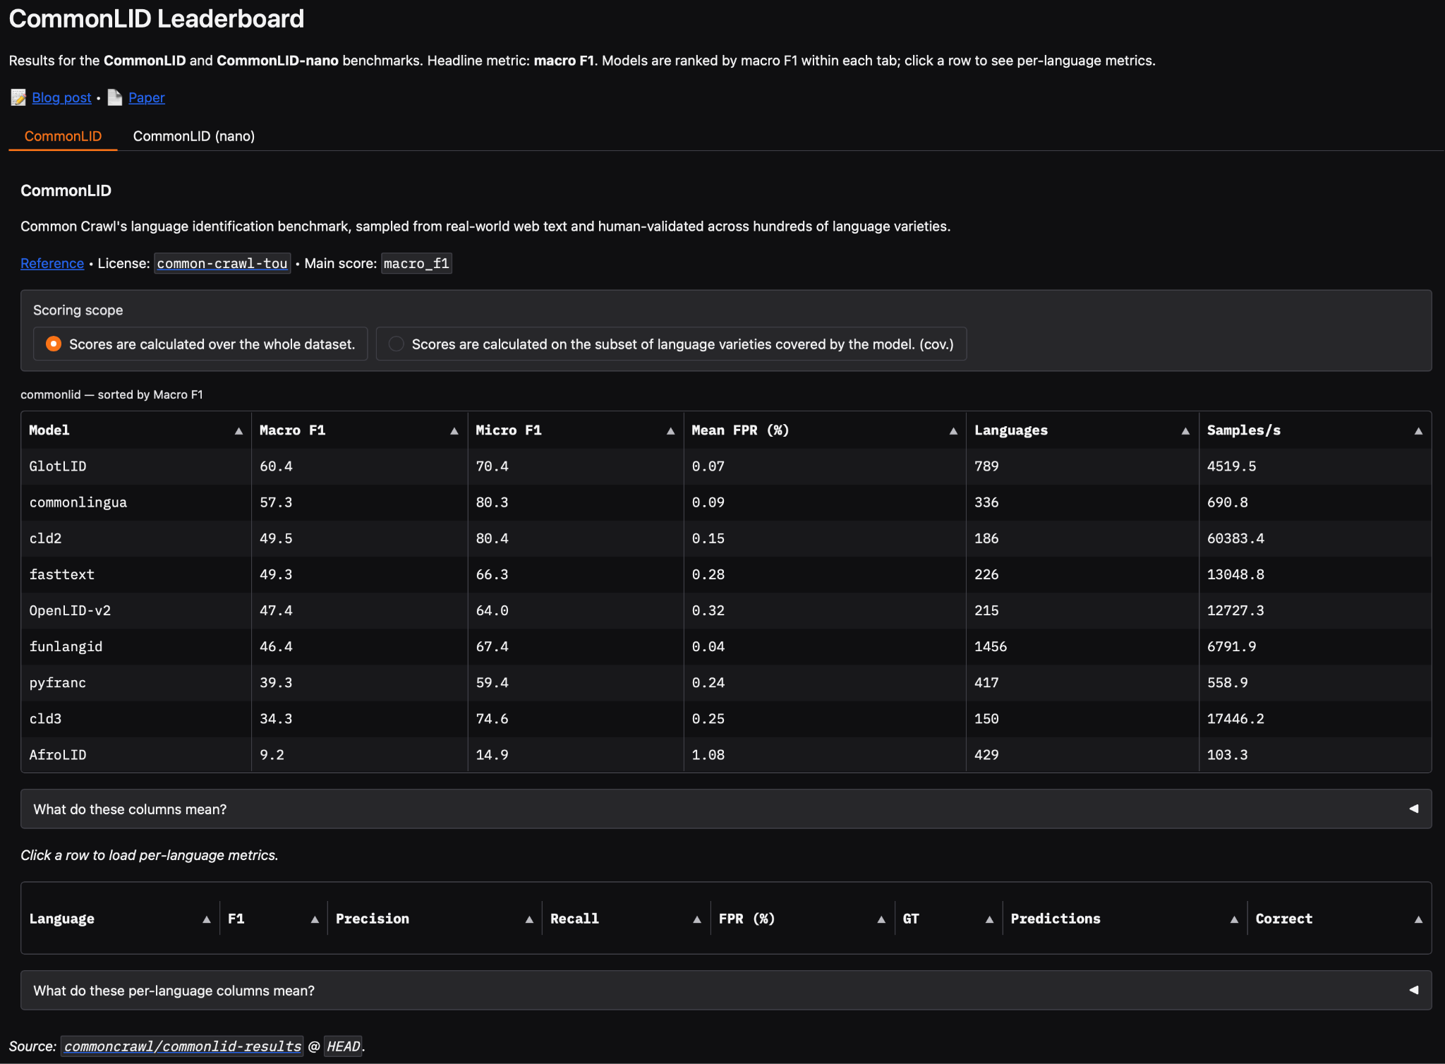1445x1064 pixels.
Task: Select the pyfranc row
Action: [x=726, y=682]
